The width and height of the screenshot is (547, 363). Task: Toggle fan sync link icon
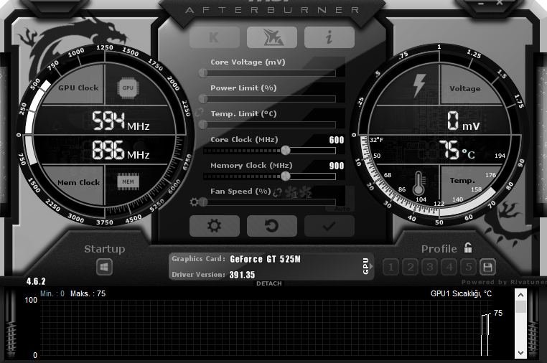coord(277,192)
